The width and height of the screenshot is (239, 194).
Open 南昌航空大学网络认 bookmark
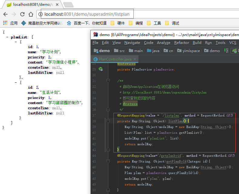(x=42, y=23)
